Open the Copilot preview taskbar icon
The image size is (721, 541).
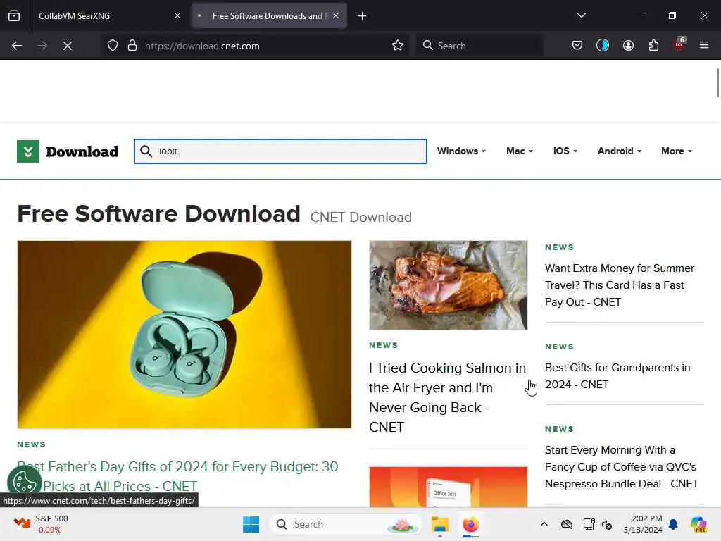point(698,524)
